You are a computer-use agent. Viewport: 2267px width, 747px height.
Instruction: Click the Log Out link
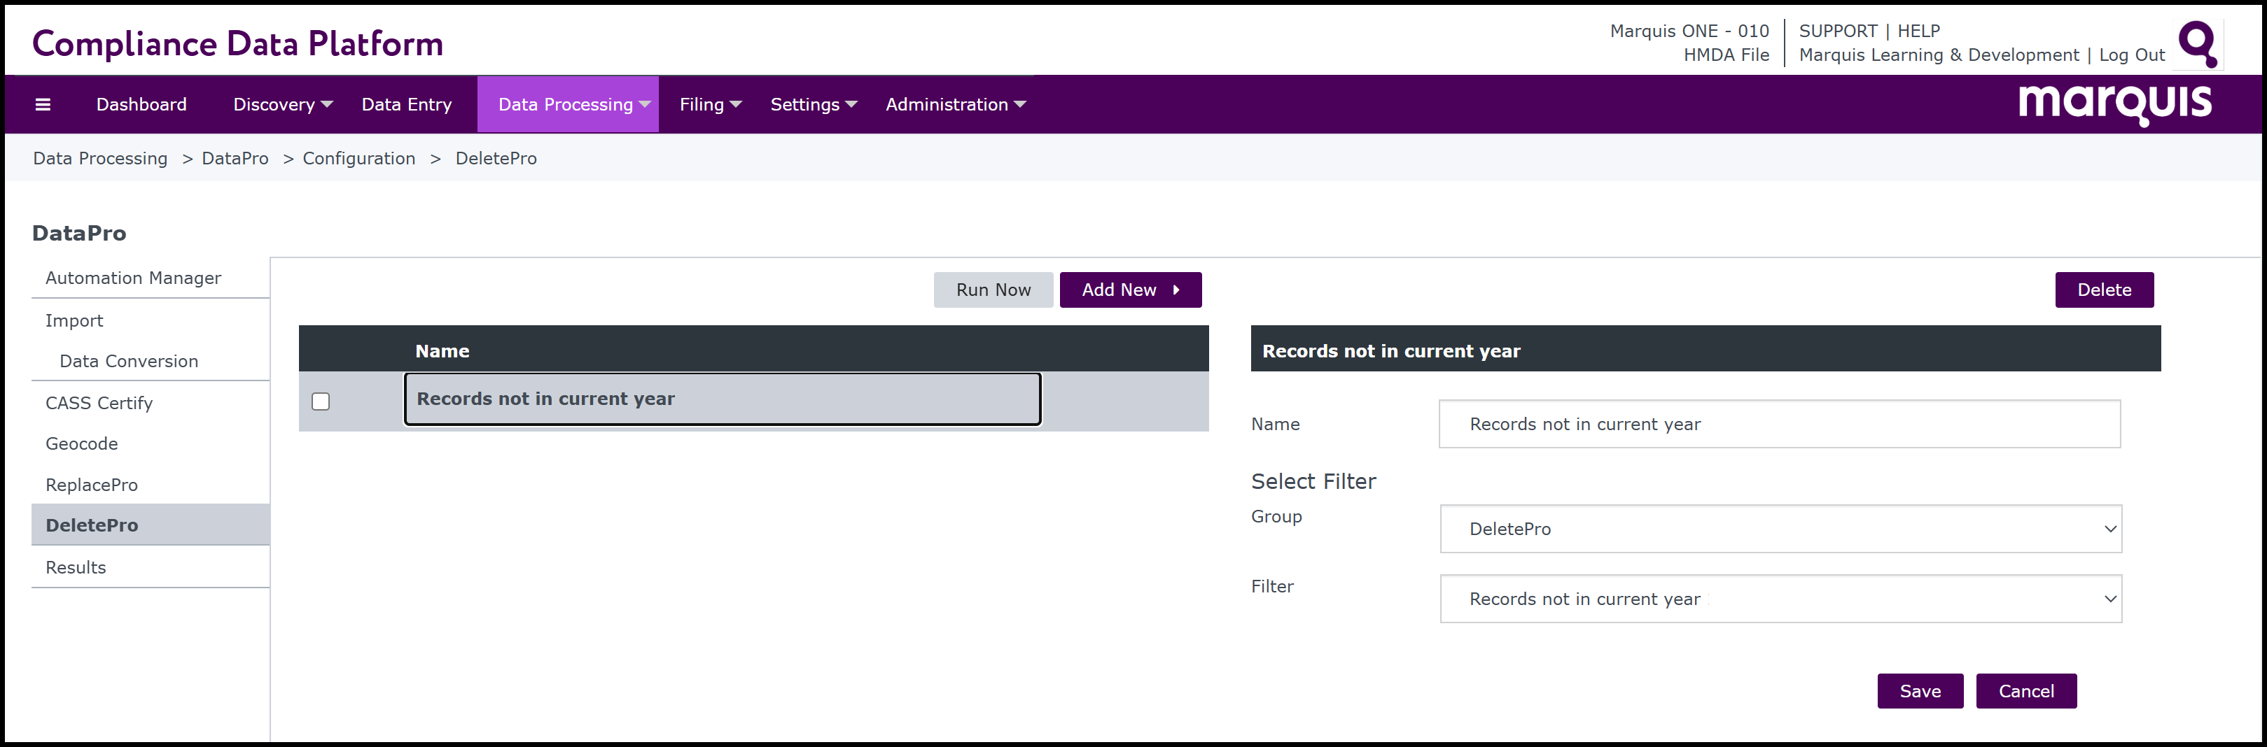[x=2130, y=55]
